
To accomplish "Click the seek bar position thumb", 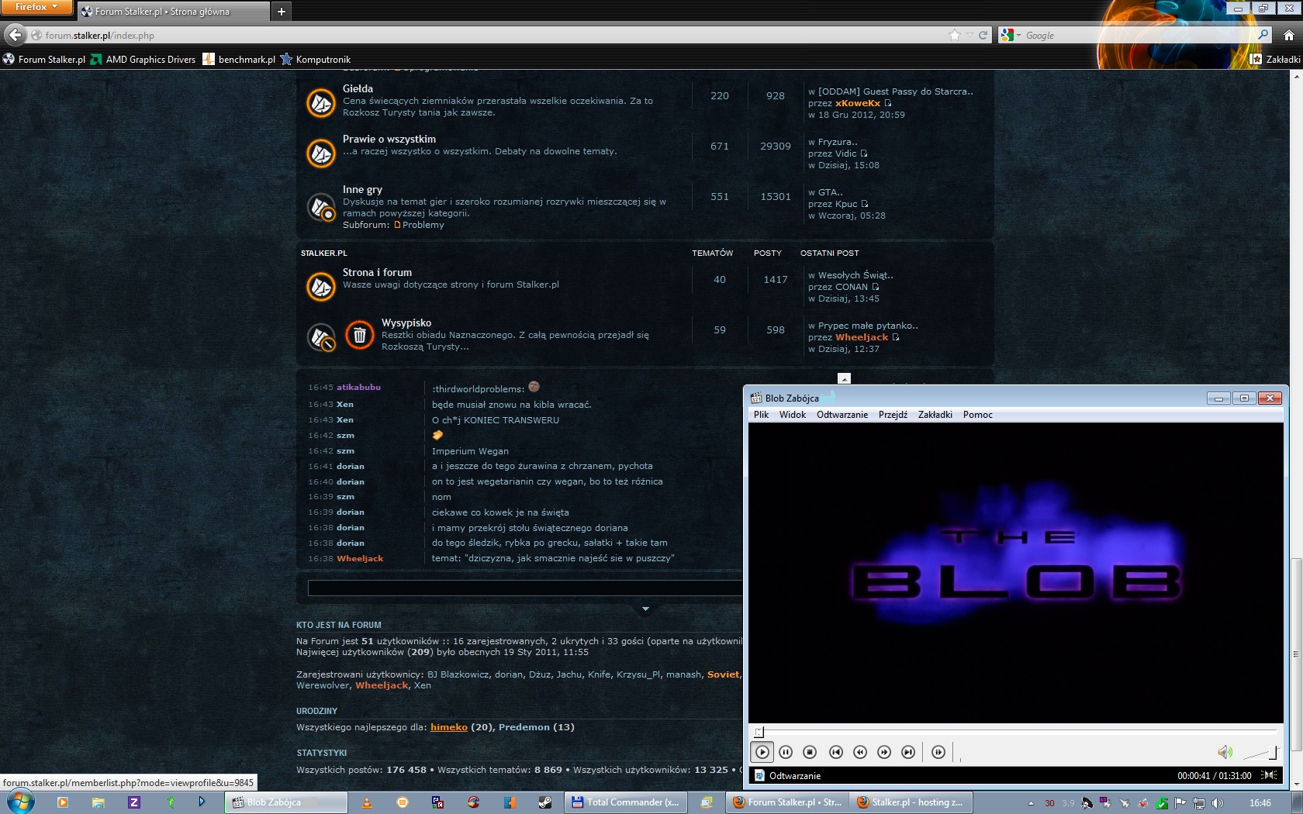I will click(759, 731).
